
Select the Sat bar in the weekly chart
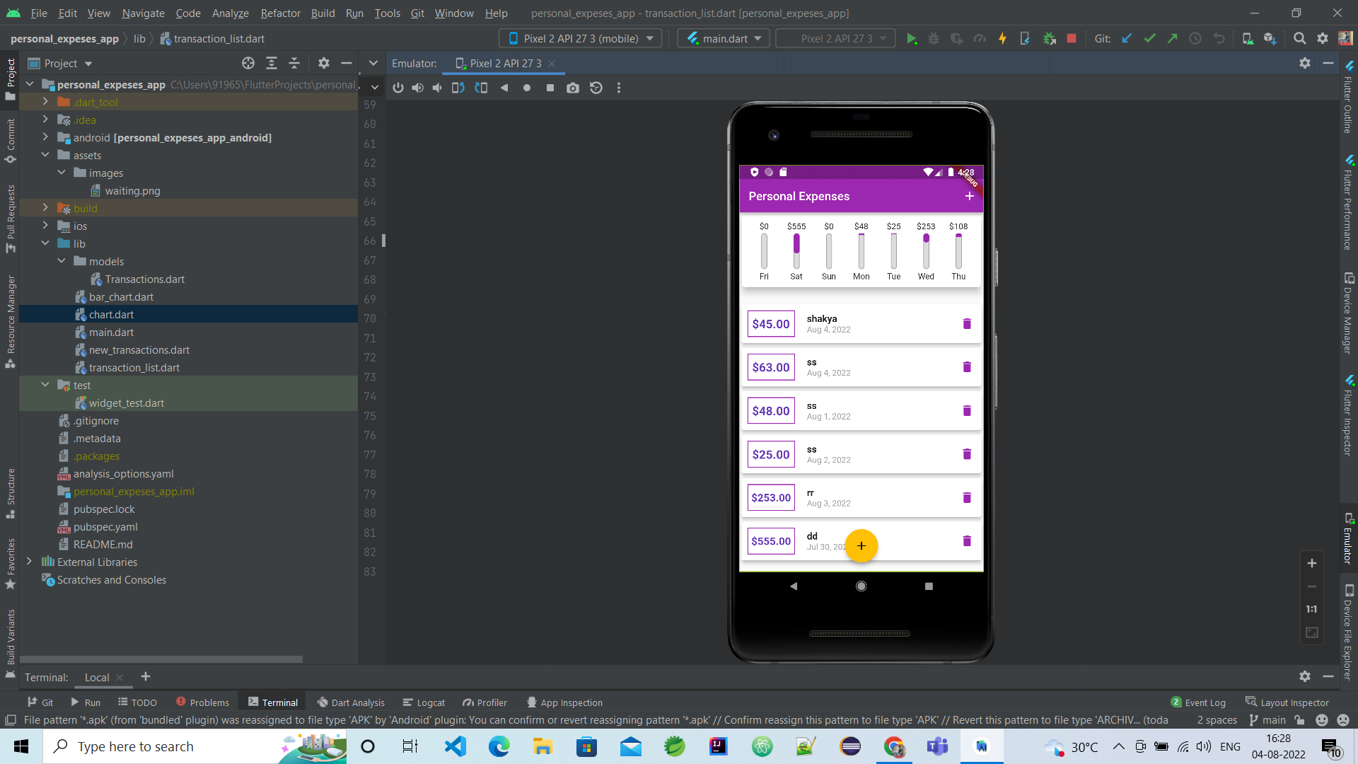tap(796, 251)
